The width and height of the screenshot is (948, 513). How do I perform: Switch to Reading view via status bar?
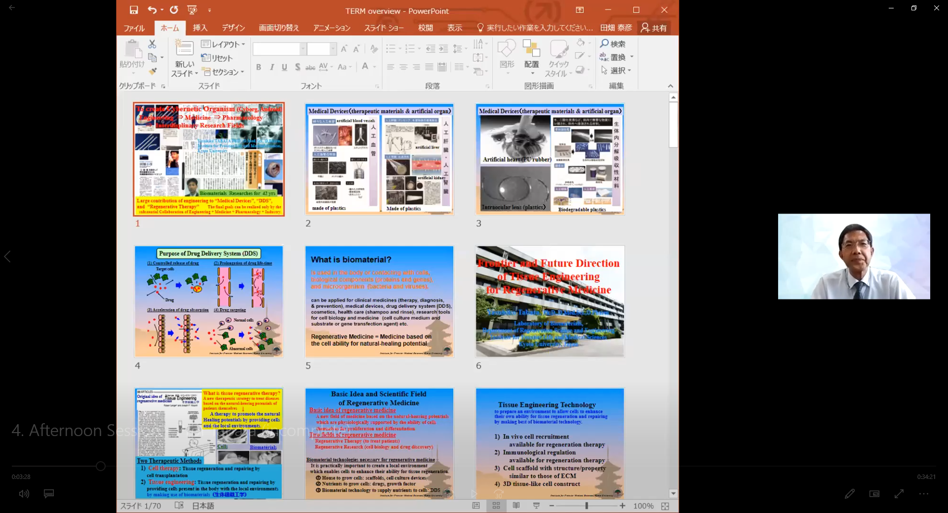(x=516, y=506)
